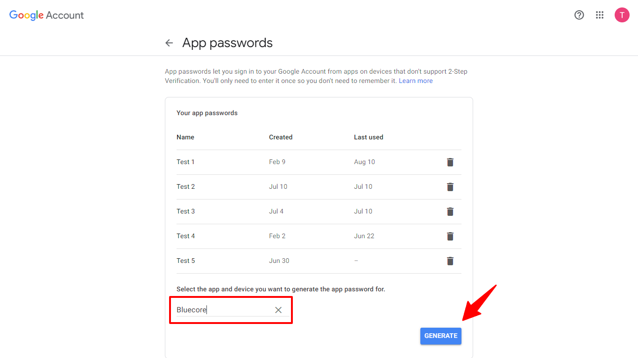Delete the Test 1 app password

[x=450, y=162]
